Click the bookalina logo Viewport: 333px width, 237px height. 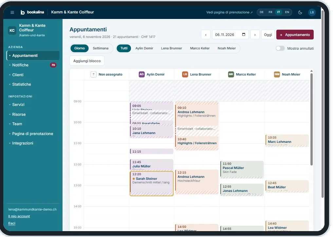[x=32, y=12]
